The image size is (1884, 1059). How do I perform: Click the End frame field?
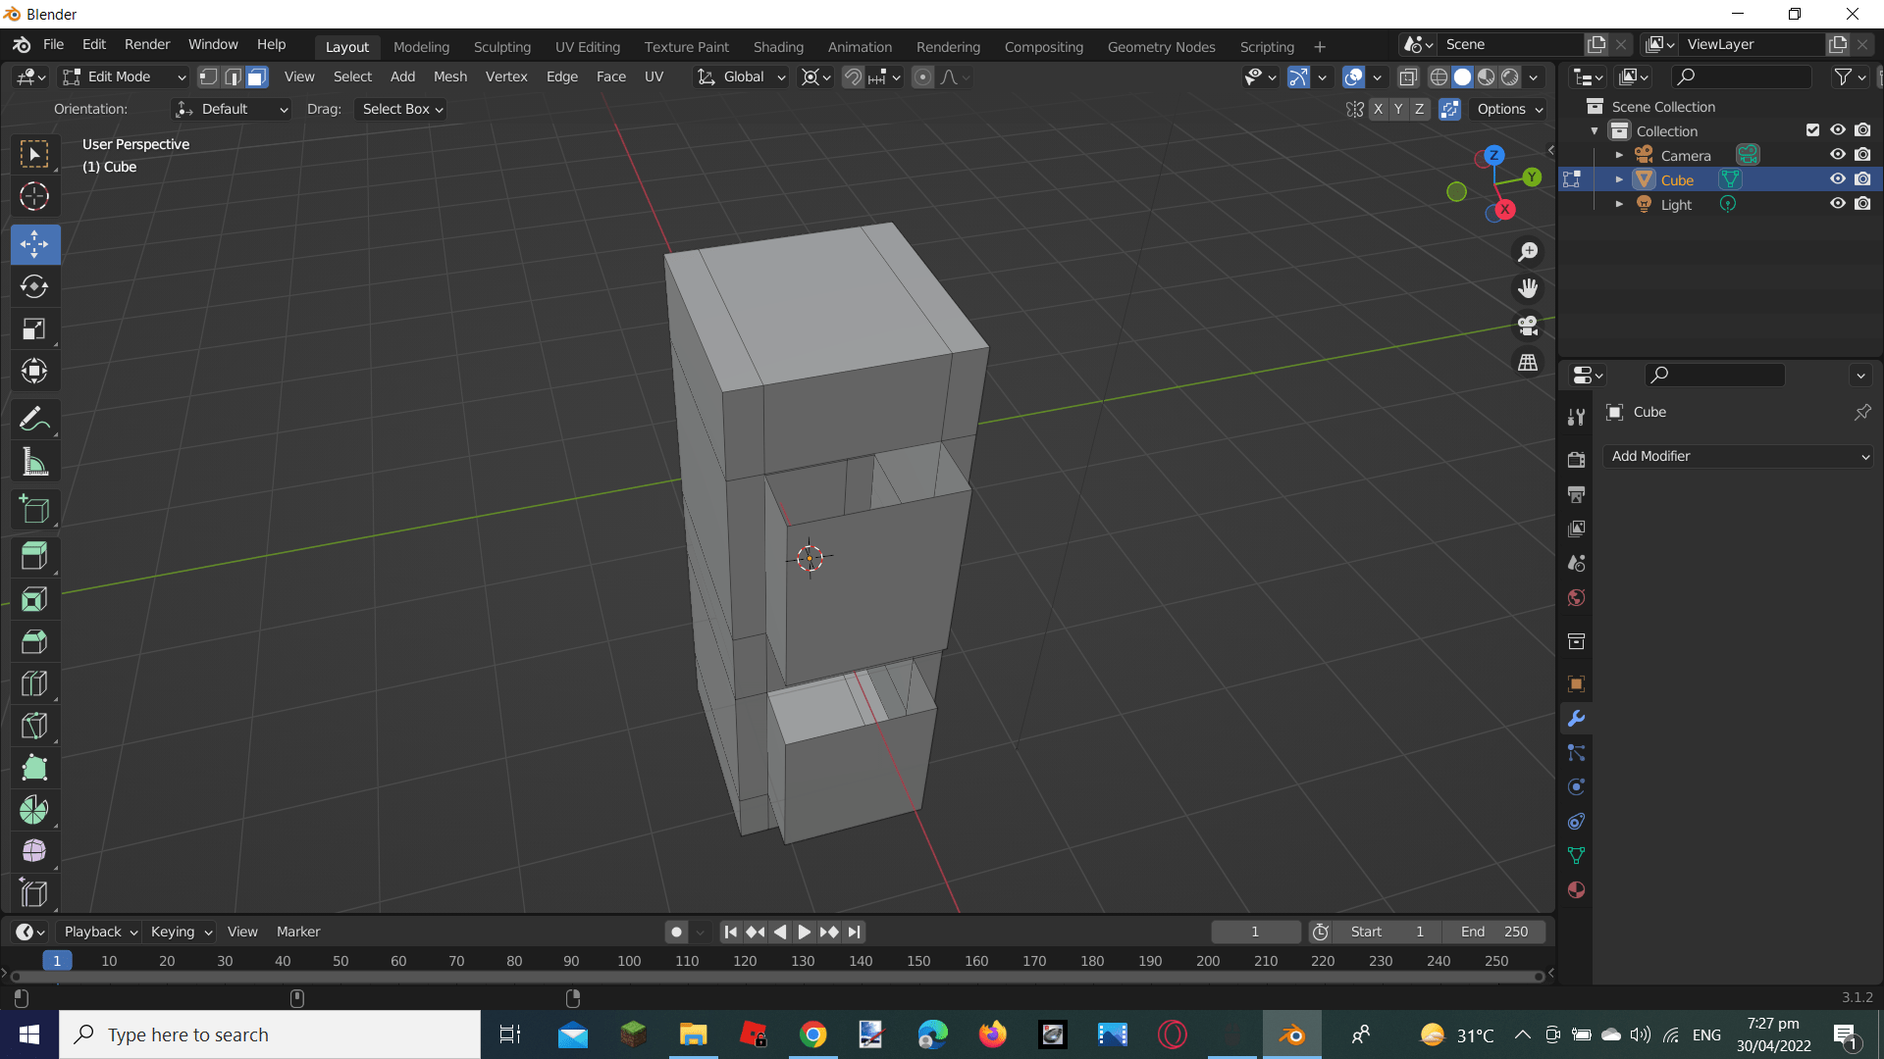(x=1493, y=932)
